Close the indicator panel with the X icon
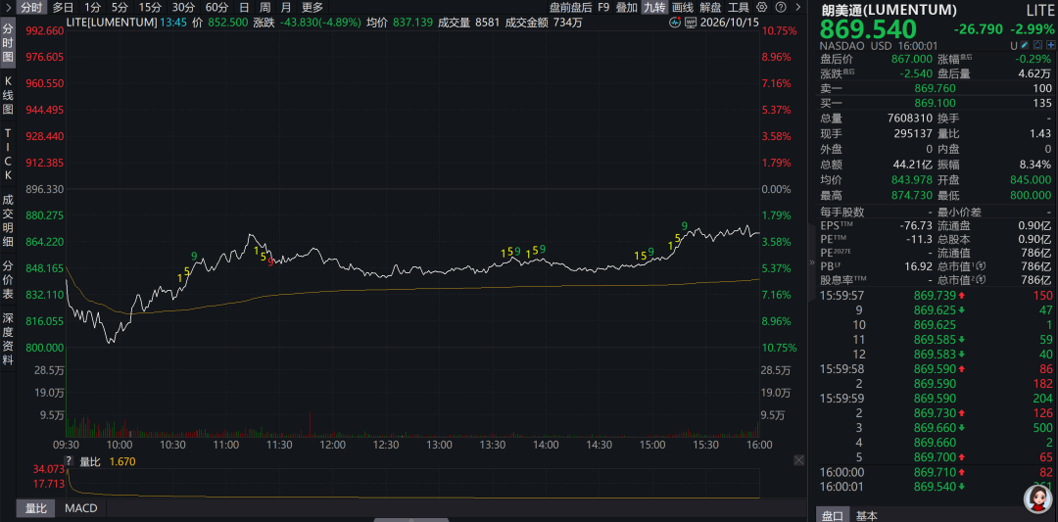The image size is (1058, 522). point(798,460)
